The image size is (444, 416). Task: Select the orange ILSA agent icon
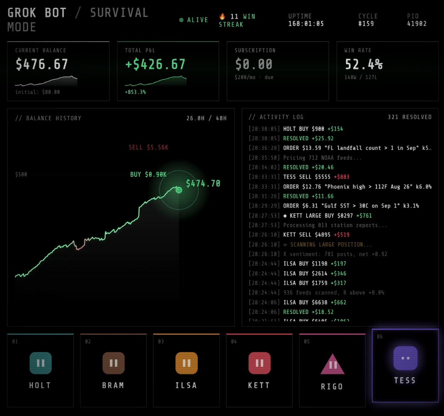187,363
